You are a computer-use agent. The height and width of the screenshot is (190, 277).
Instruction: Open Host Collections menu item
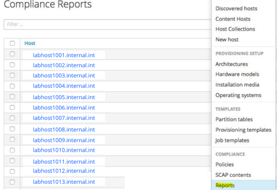(235, 29)
